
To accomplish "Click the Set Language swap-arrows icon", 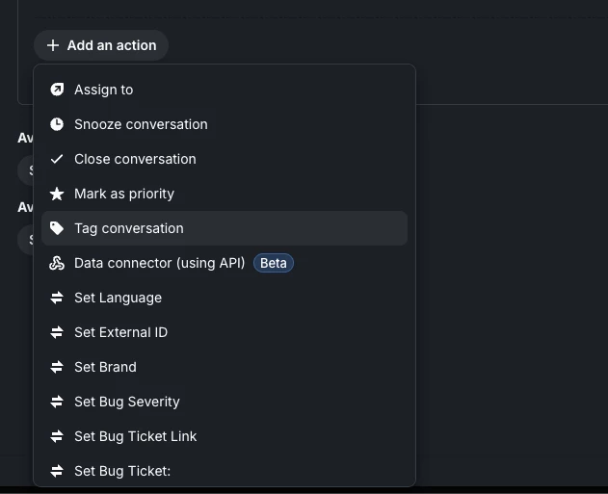I will pyautogui.click(x=57, y=298).
